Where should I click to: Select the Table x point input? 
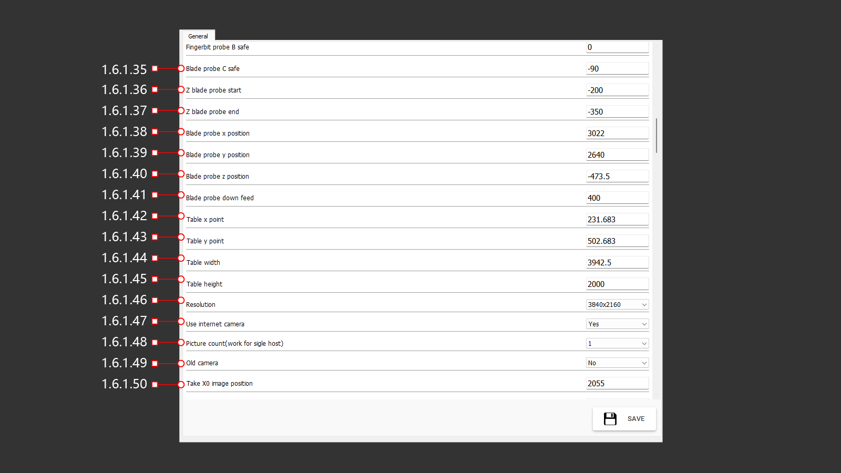(617, 220)
